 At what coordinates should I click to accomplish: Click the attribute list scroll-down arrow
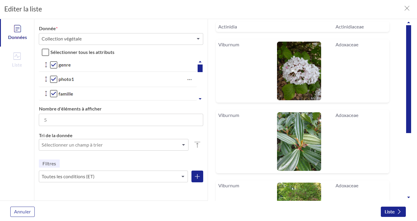200,99
